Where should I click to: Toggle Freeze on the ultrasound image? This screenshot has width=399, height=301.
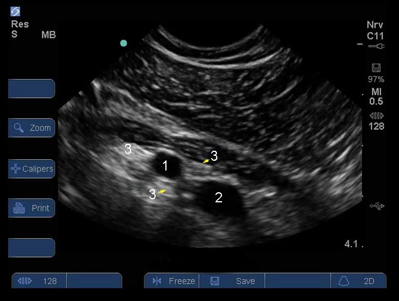(174, 281)
